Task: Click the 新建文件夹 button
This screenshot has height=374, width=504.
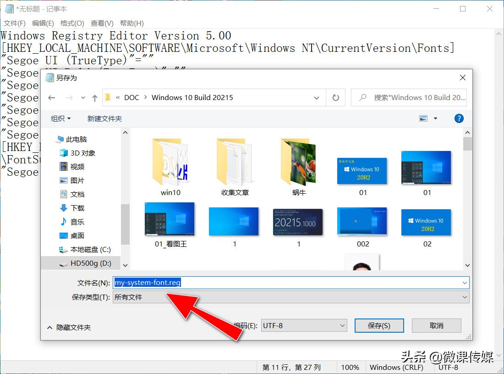Action: pyautogui.click(x=104, y=118)
